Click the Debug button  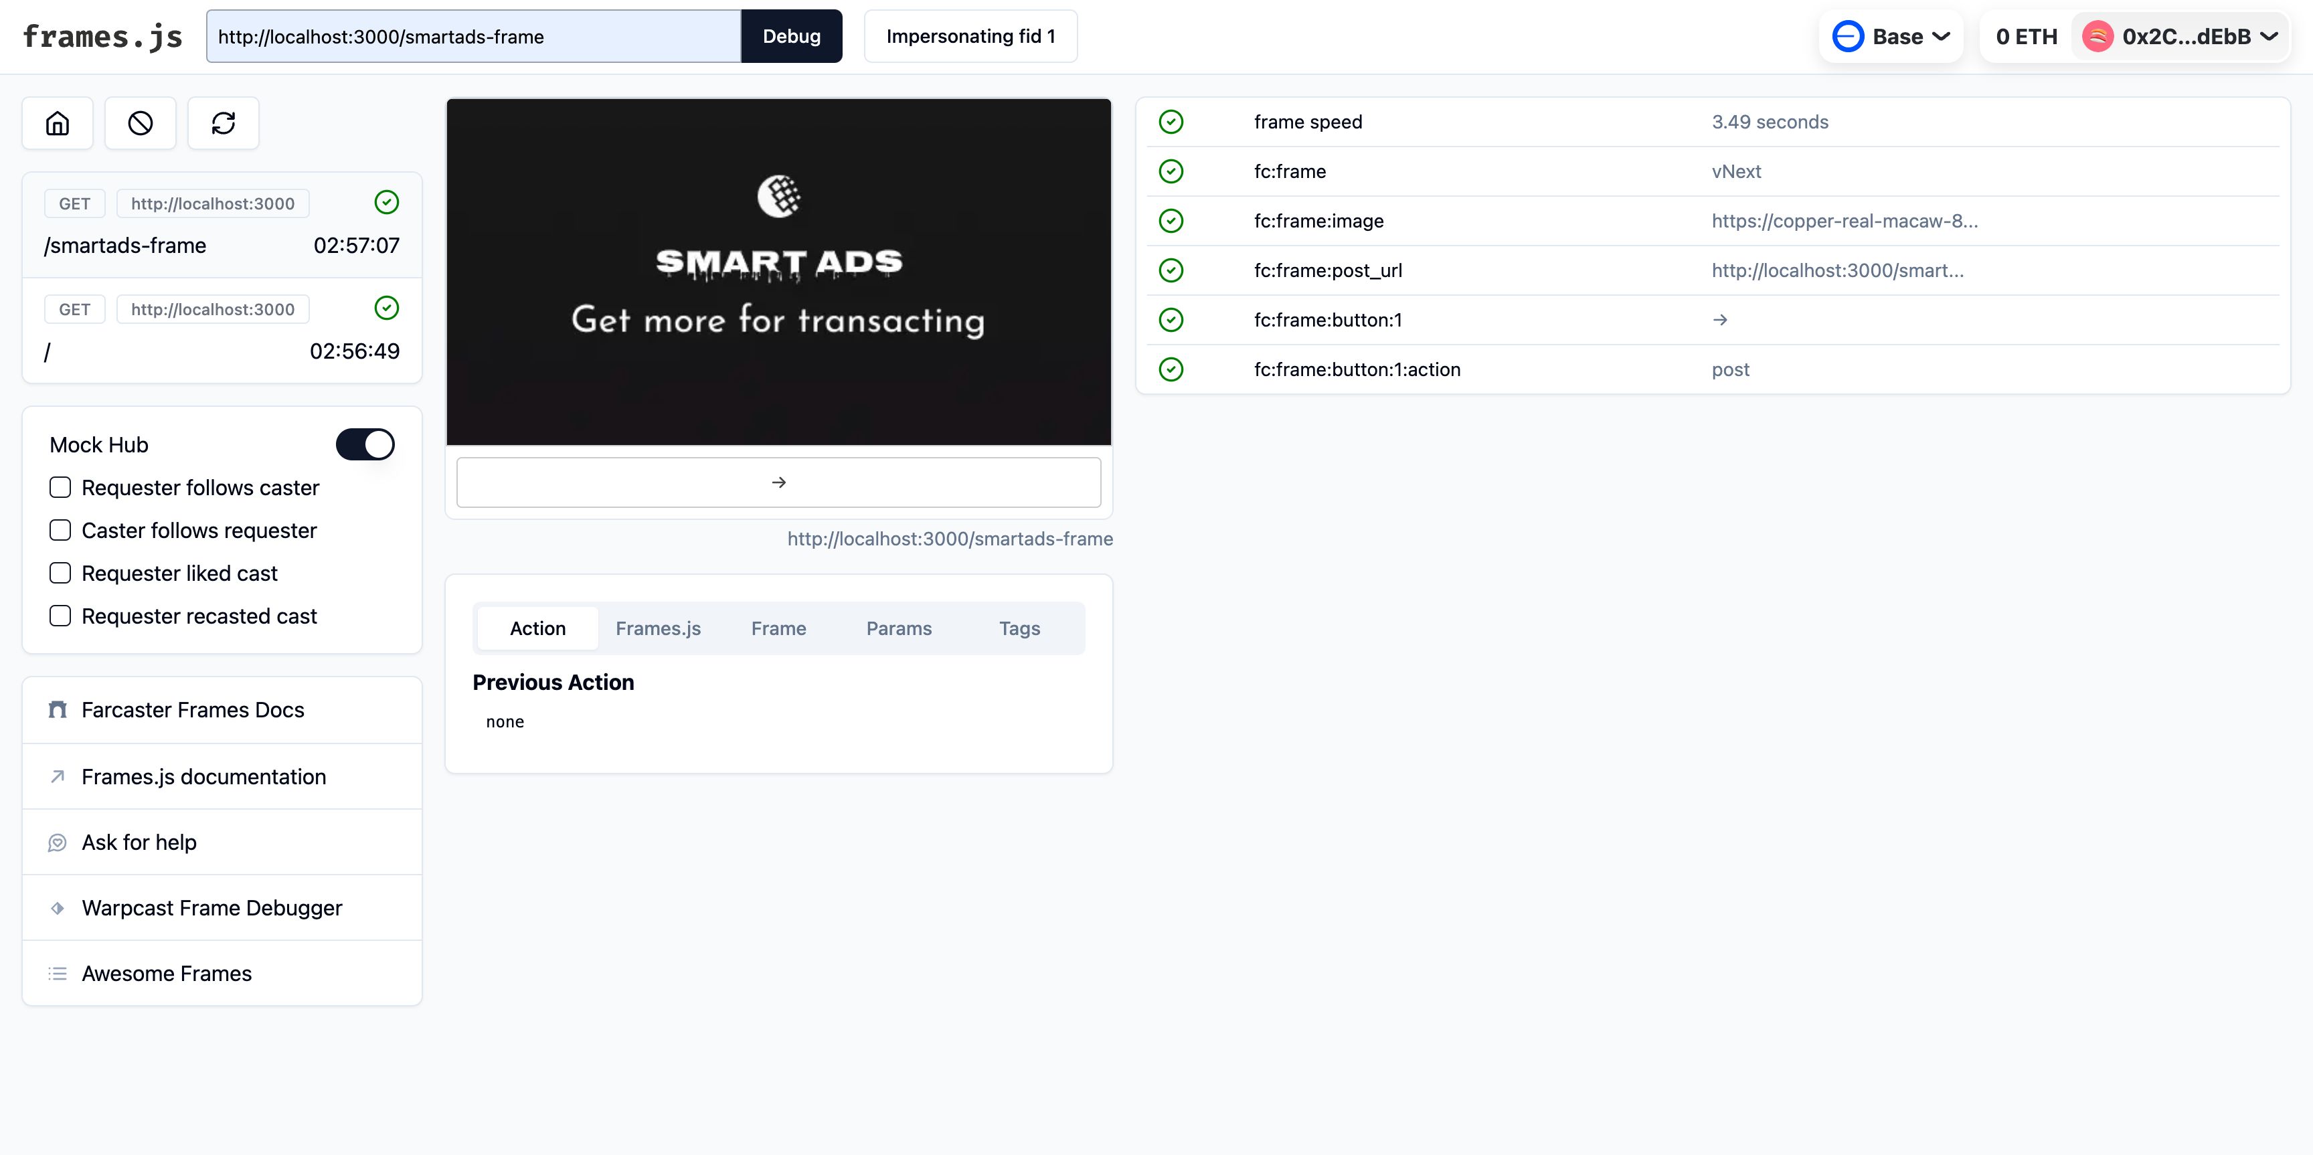tap(792, 37)
